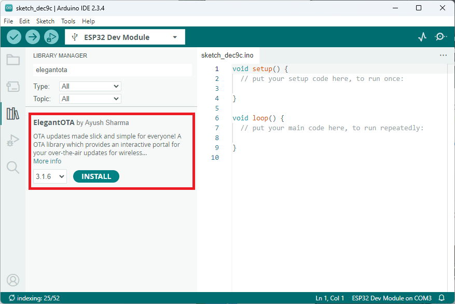Image resolution: width=455 pixels, height=304 pixels.
Task: Open the ElegantOTA version dropdown showing 3.1.6
Action: [49, 176]
